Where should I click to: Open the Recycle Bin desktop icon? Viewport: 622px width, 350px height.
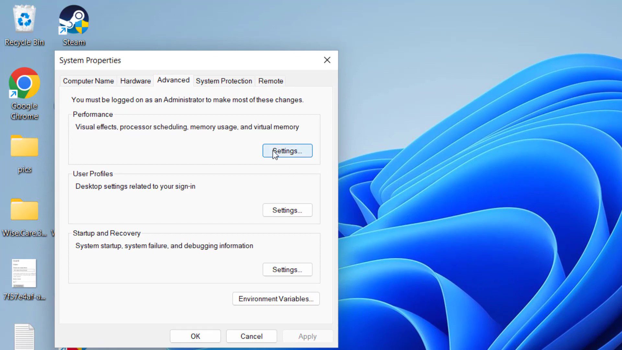click(24, 25)
